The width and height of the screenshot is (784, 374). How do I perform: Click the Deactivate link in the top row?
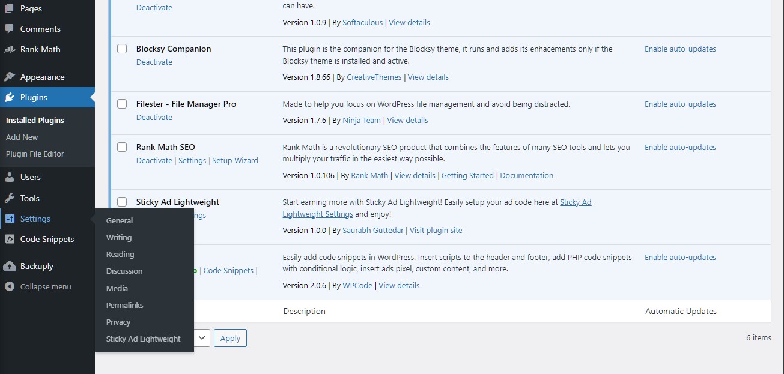[154, 7]
